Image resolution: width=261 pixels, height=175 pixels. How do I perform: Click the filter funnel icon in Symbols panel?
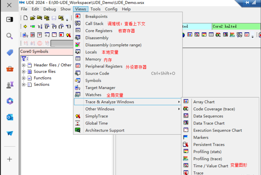pos(24,59)
